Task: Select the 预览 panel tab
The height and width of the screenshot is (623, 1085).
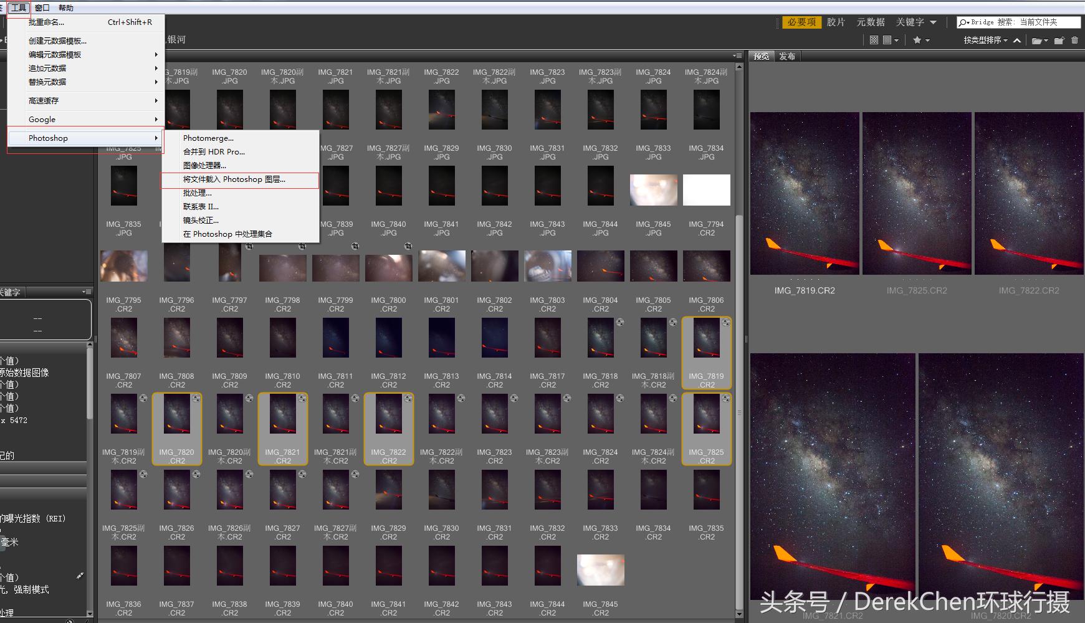Action: click(761, 56)
